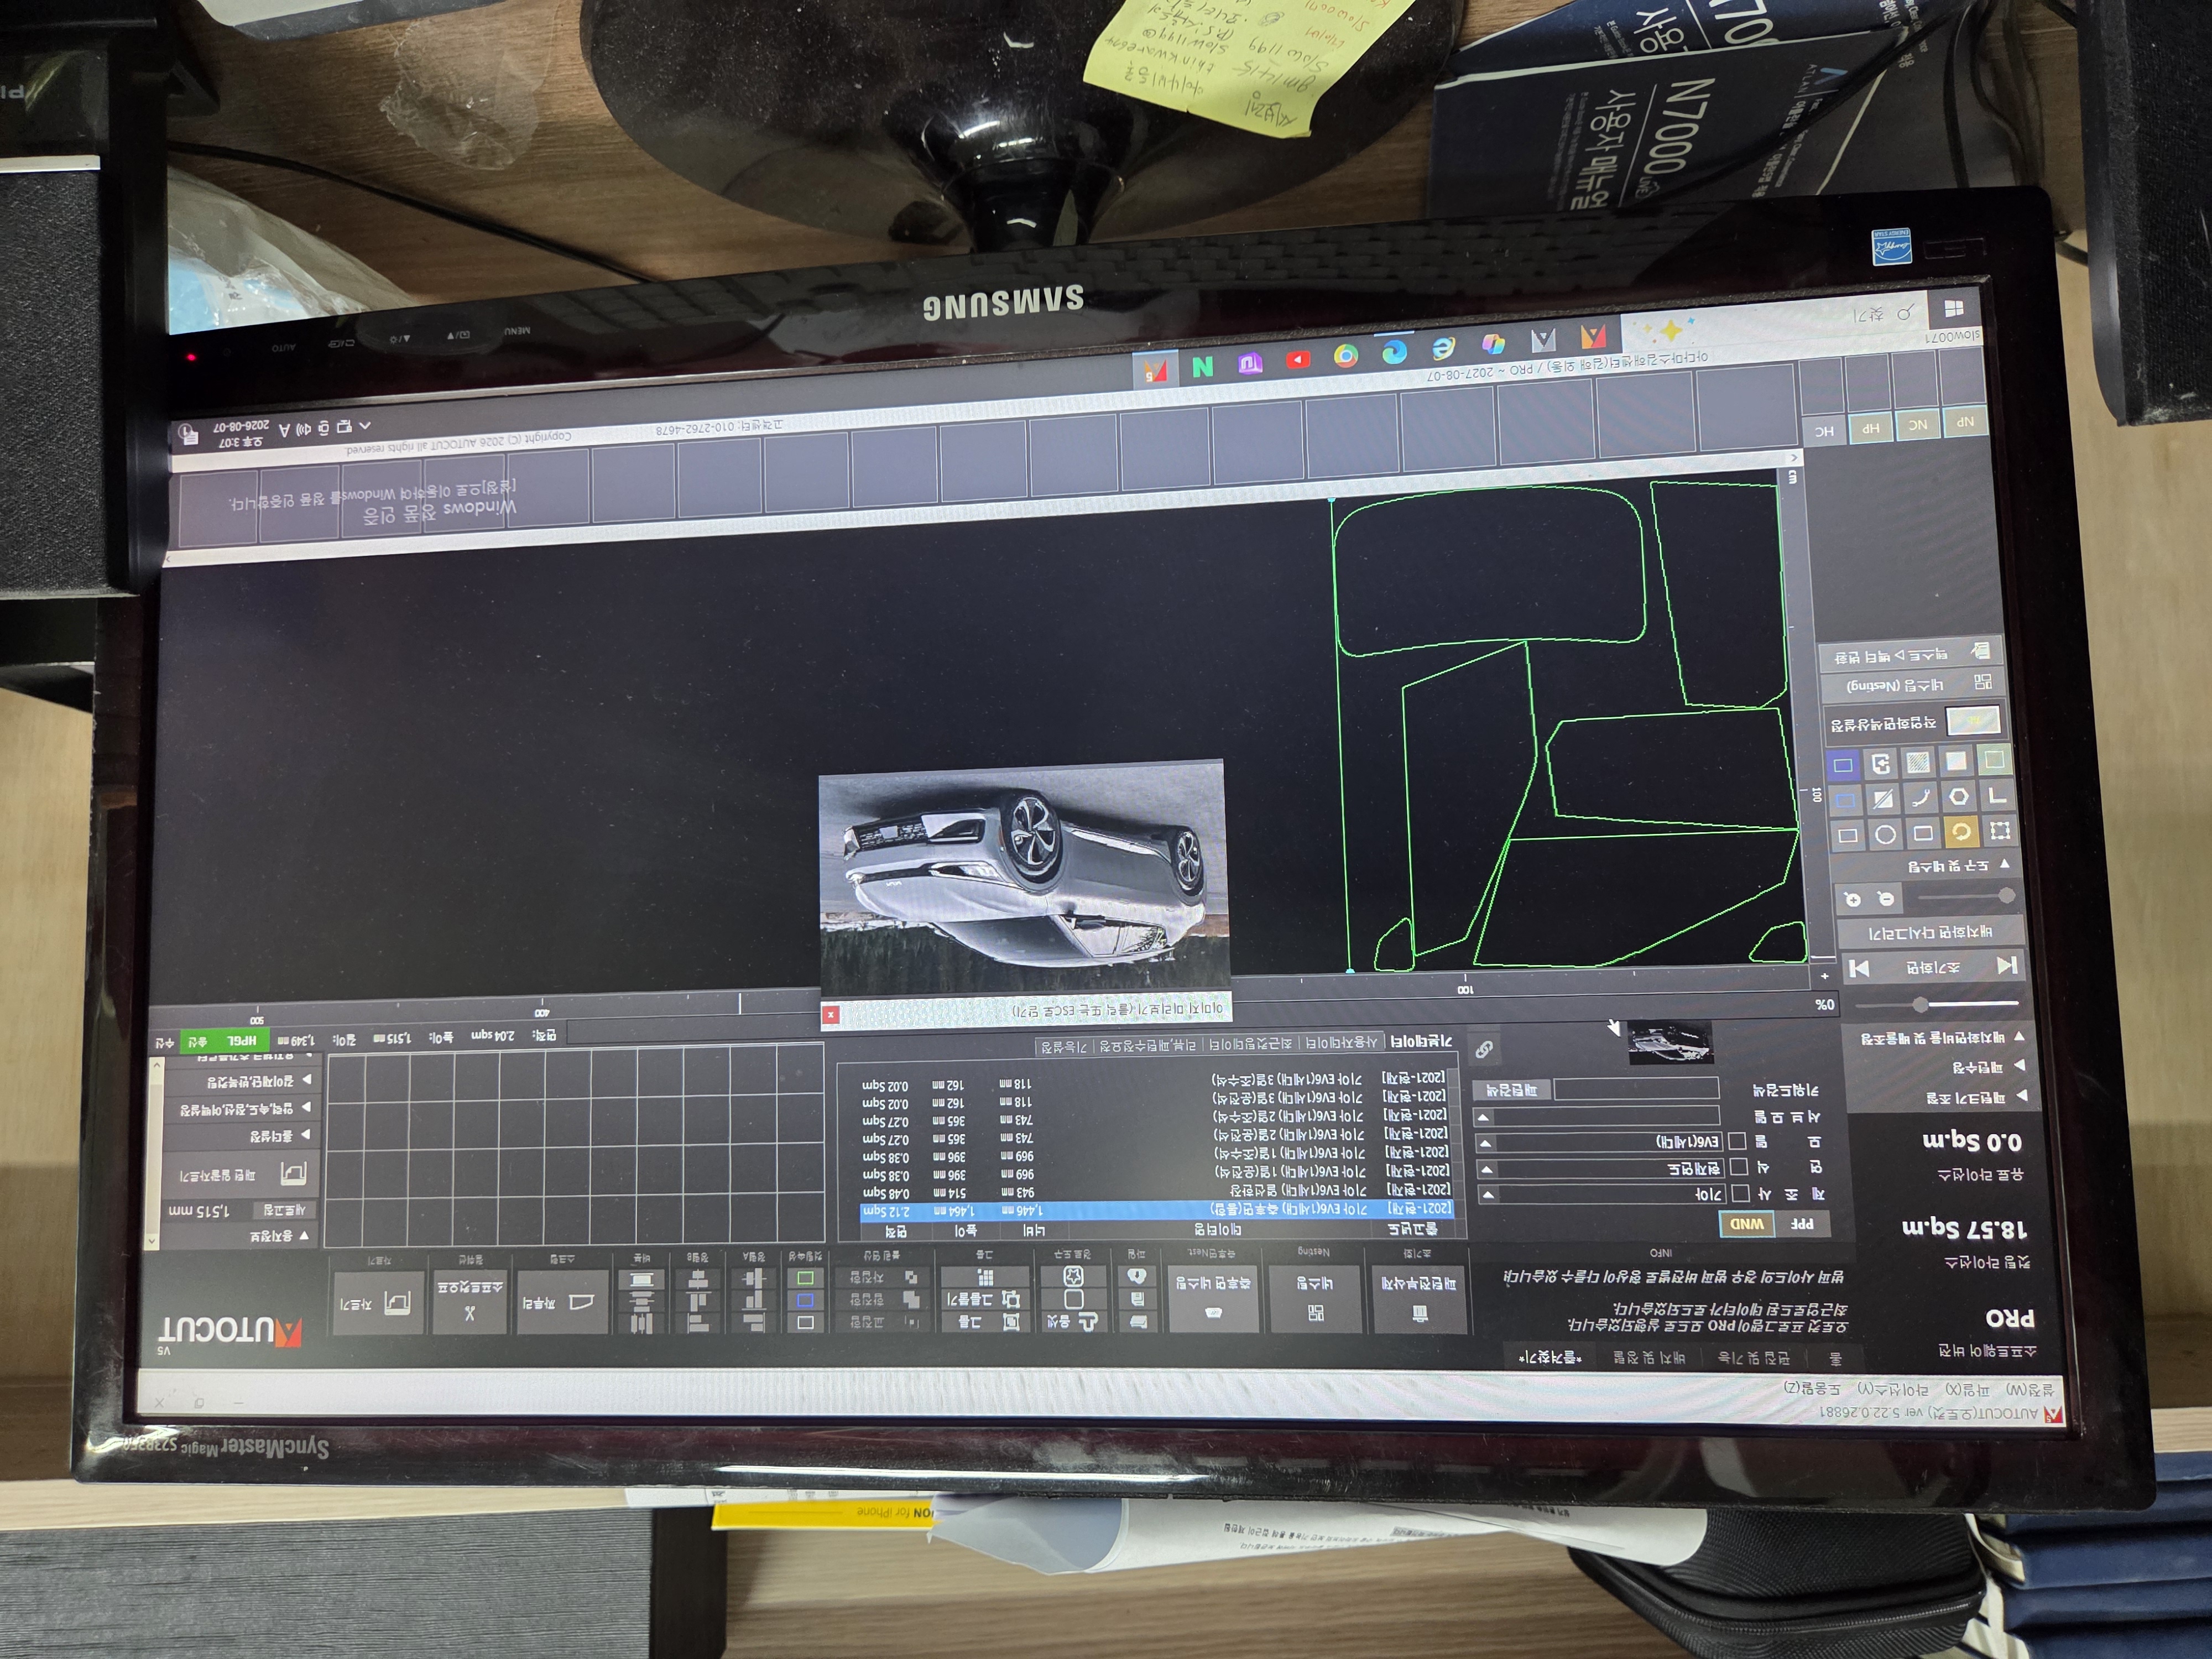This screenshot has width=2212, height=1659.
Task: Zoom in with the plus magnifier
Action: click(x=1852, y=899)
